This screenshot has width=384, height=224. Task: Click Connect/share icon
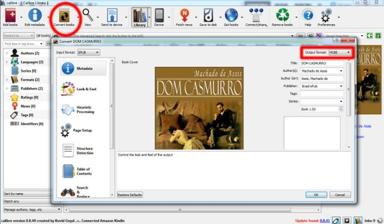256,15
